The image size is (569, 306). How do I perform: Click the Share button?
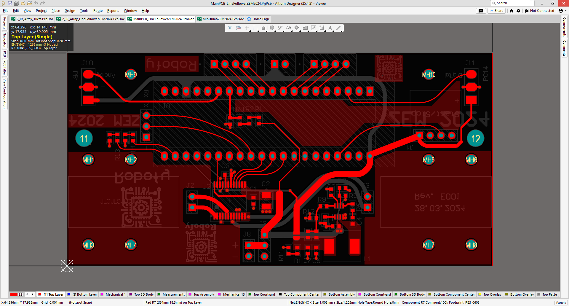point(497,11)
